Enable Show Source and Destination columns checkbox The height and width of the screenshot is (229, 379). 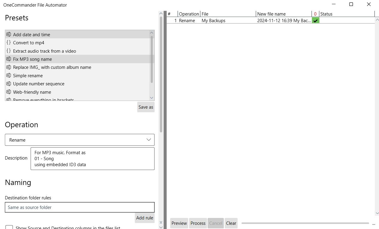[9, 228]
